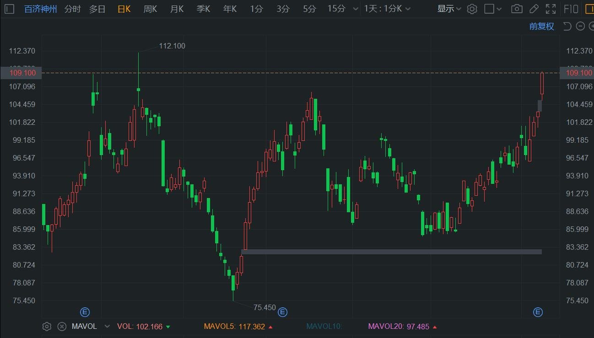This screenshot has width=594, height=338.
Task: Toggle the left sidebar panel icon
Action: [x=10, y=9]
